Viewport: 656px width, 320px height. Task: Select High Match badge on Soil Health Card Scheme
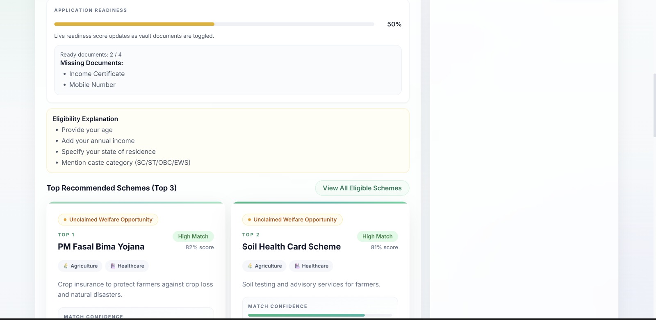377,236
